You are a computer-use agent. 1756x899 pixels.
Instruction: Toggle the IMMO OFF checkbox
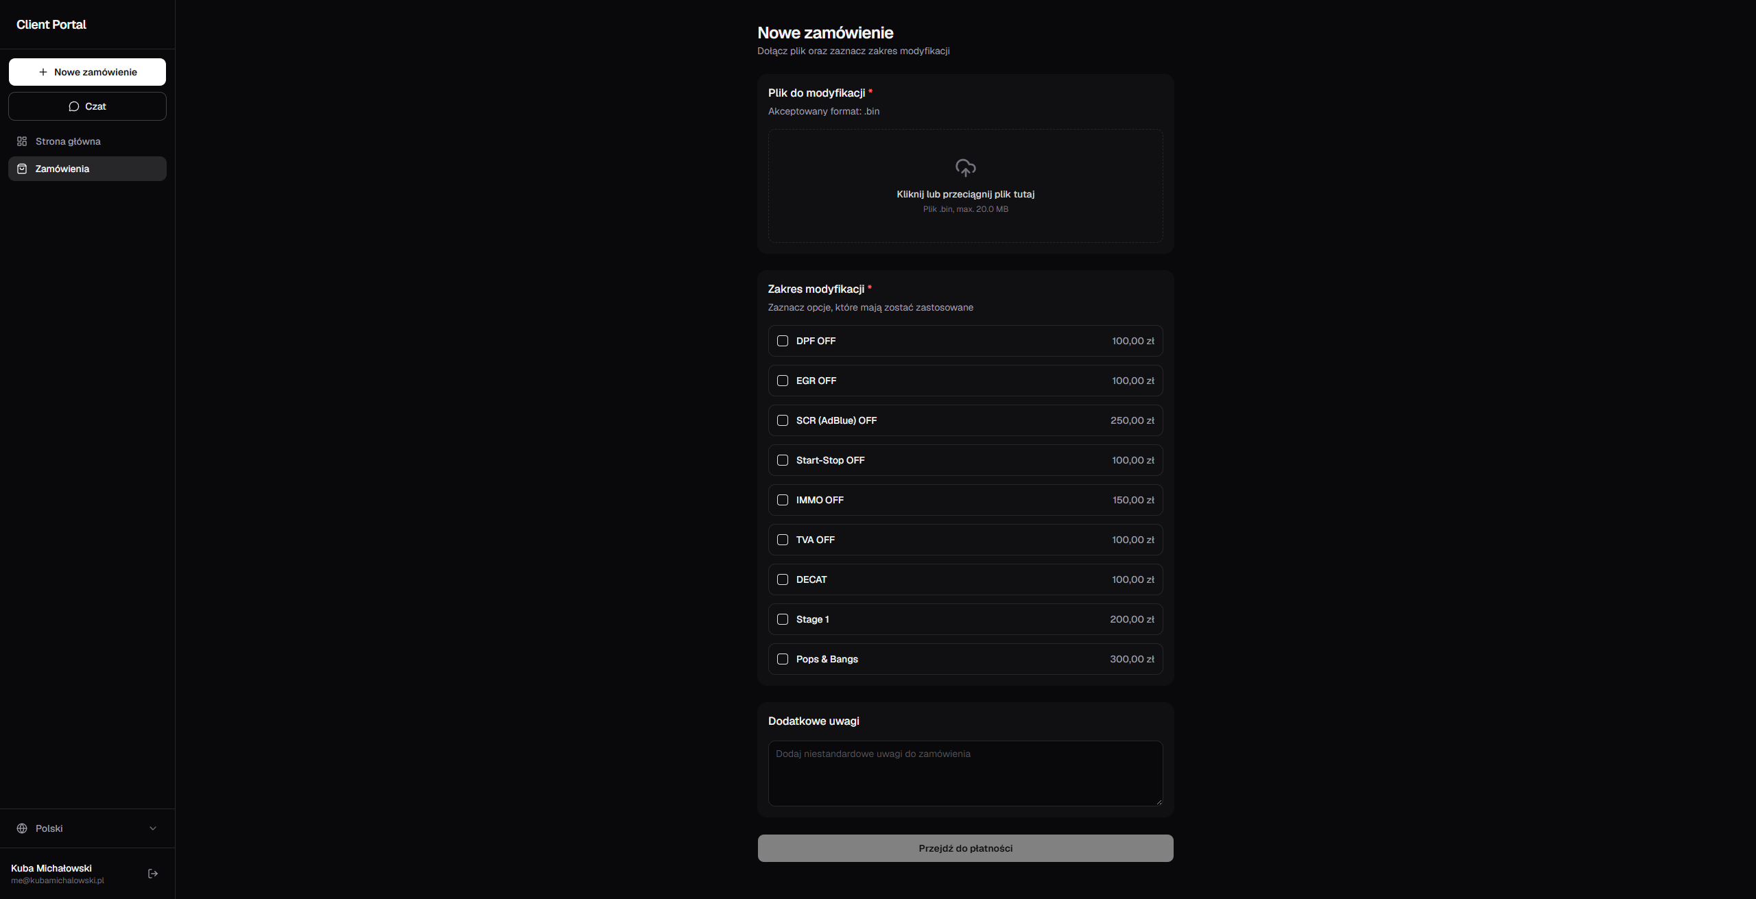click(x=783, y=500)
